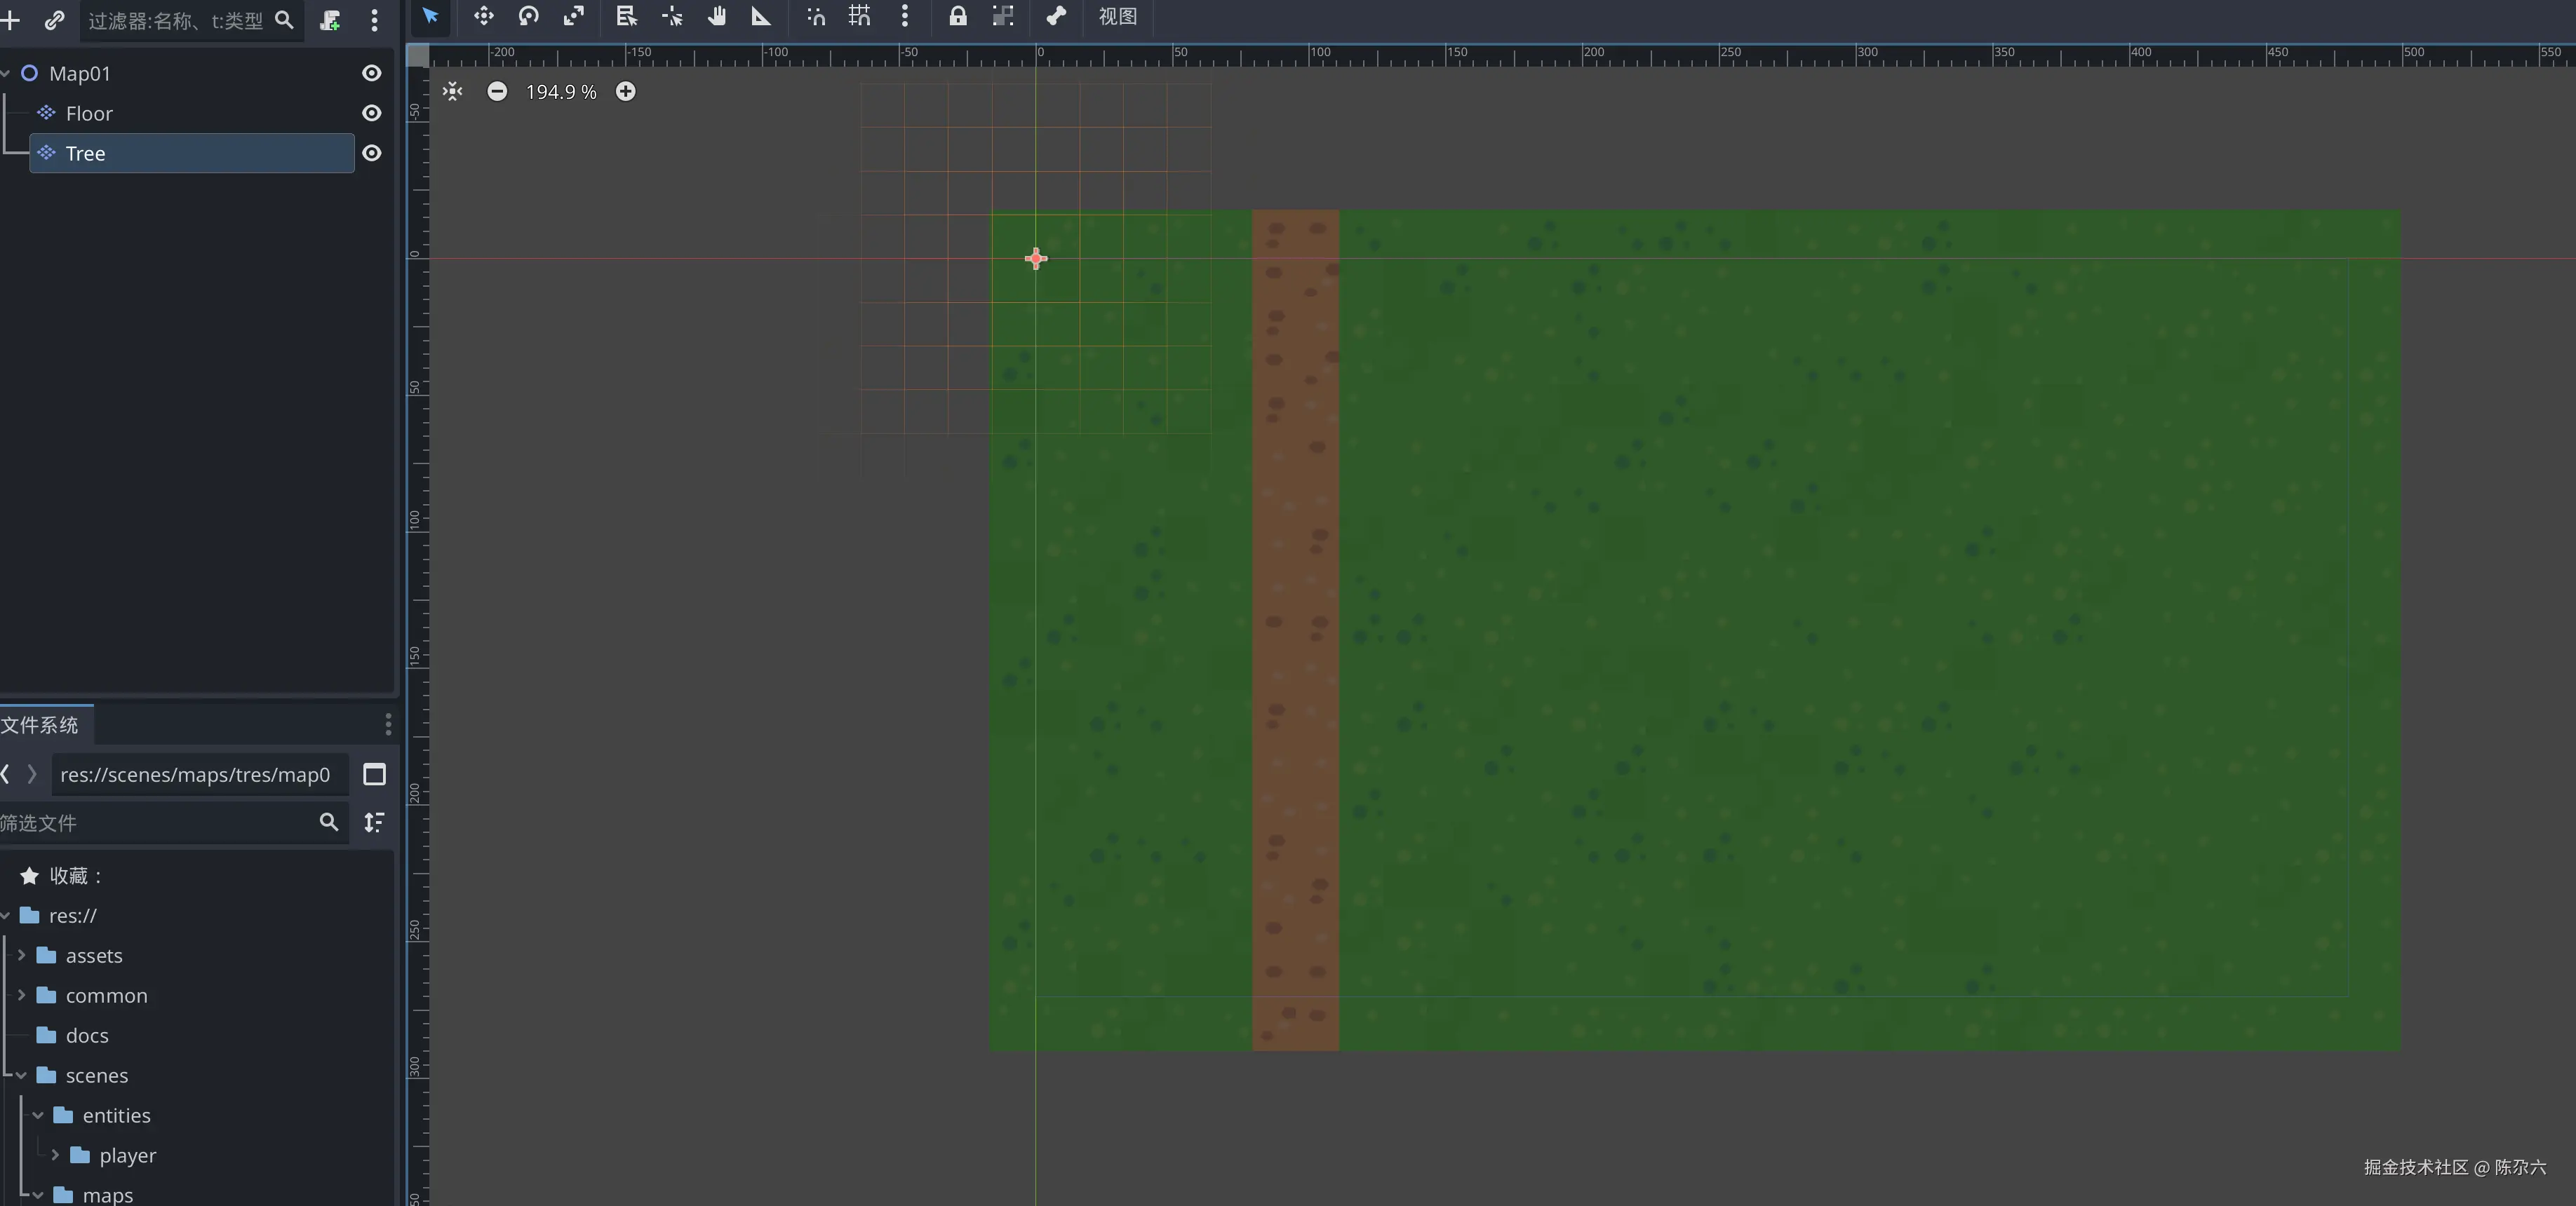Select the Move mode tool icon
The height and width of the screenshot is (1206, 2576).
pos(484,16)
